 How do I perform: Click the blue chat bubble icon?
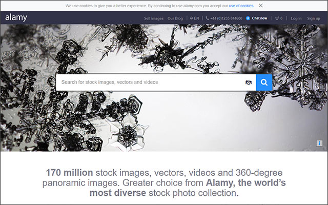[248, 18]
